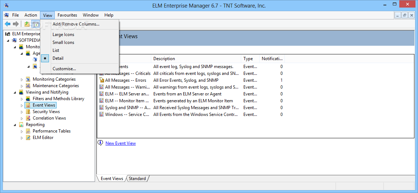Switch to the Standard tab

point(138,179)
